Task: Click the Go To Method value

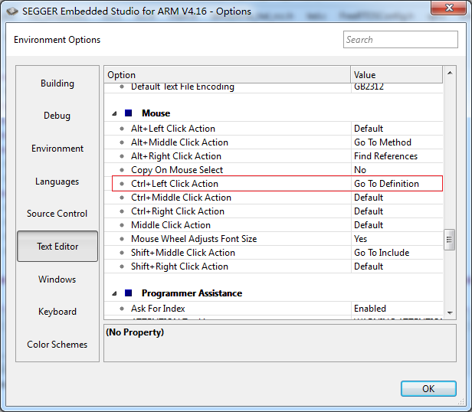Action: click(x=382, y=142)
